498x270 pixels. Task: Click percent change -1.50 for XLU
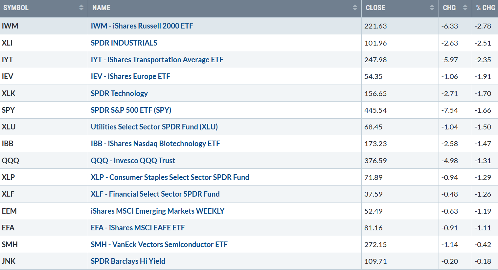pos(483,127)
